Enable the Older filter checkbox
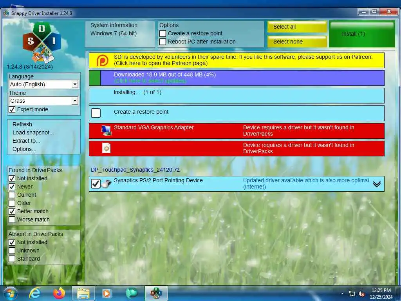Viewport: 401px width, 301px height. tap(12, 203)
